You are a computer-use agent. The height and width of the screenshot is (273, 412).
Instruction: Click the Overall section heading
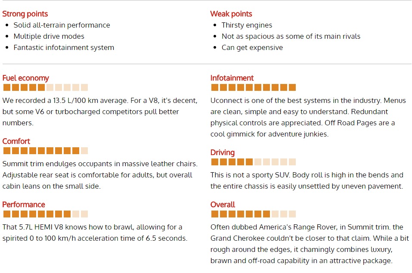pyautogui.click(x=223, y=205)
